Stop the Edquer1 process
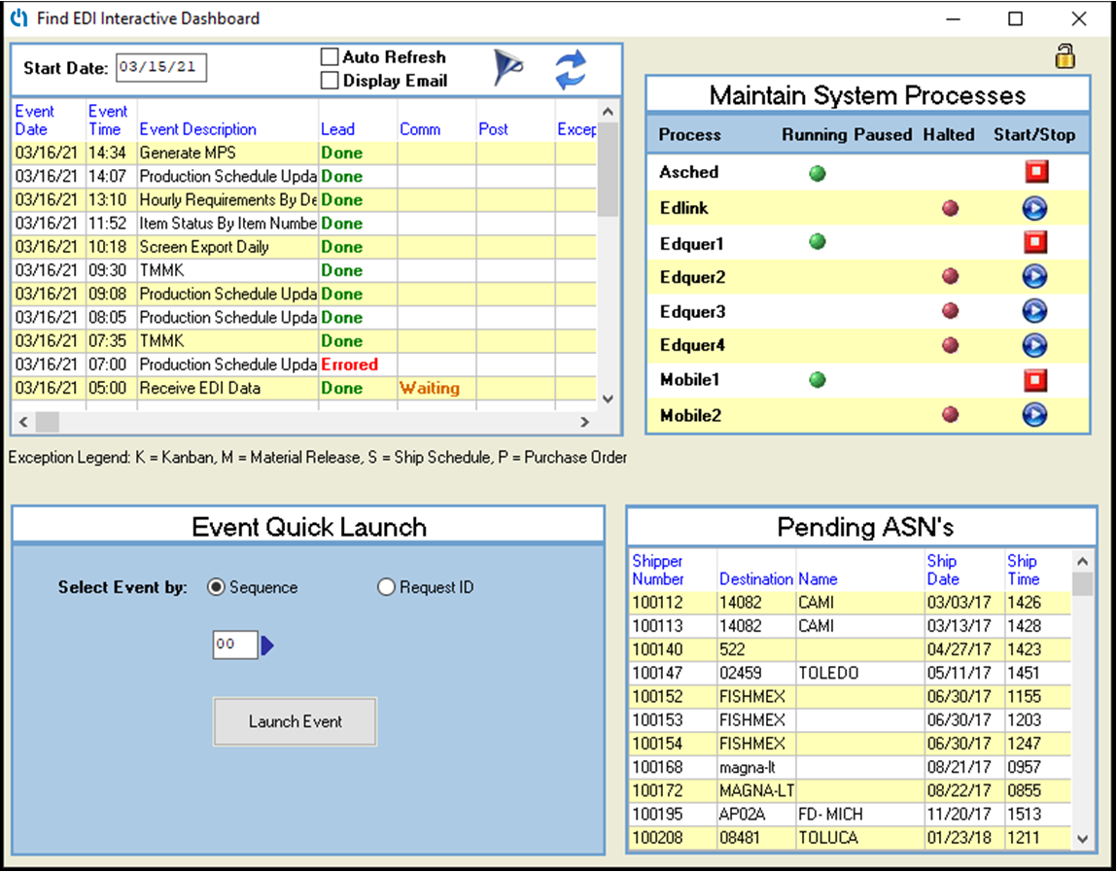This screenshot has height=872, width=1117. click(1035, 241)
